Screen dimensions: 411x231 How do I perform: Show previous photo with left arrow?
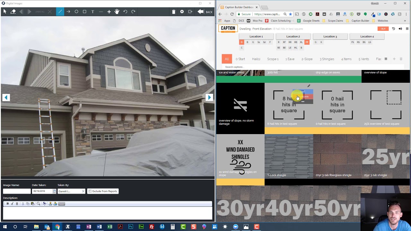point(6,98)
